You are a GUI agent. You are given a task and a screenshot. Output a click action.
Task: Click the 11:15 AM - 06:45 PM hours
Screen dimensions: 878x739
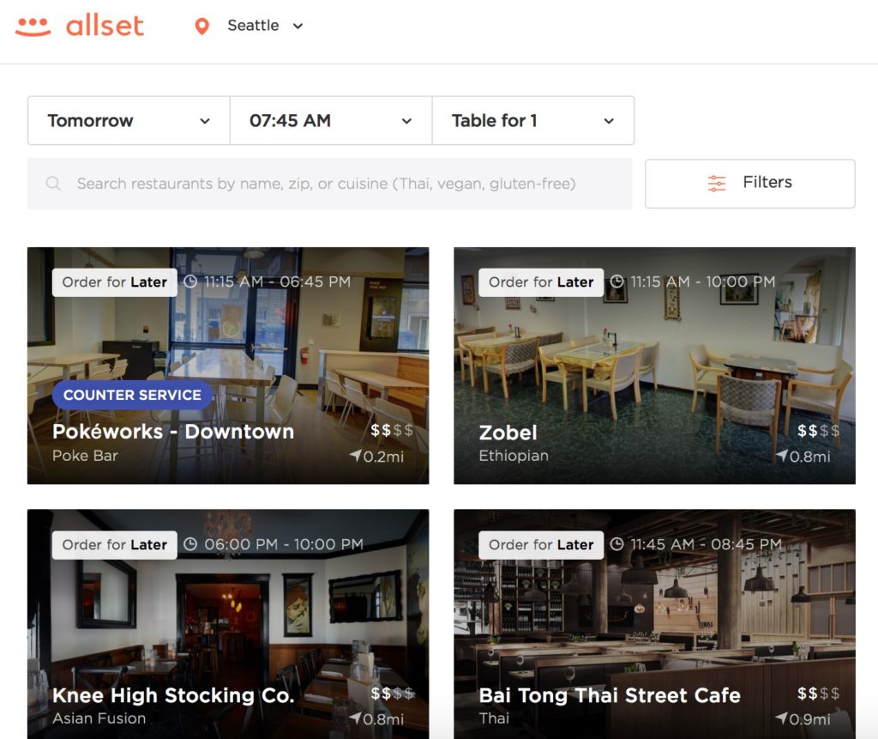pyautogui.click(x=277, y=282)
